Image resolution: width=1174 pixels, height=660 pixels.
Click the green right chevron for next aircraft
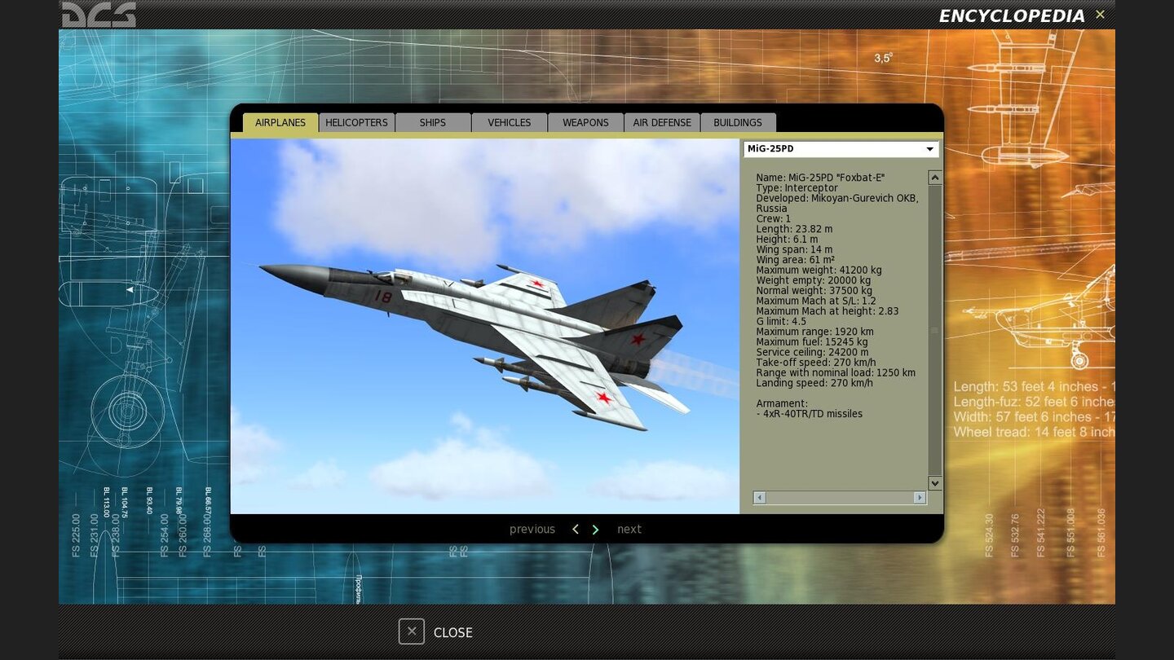click(x=595, y=530)
